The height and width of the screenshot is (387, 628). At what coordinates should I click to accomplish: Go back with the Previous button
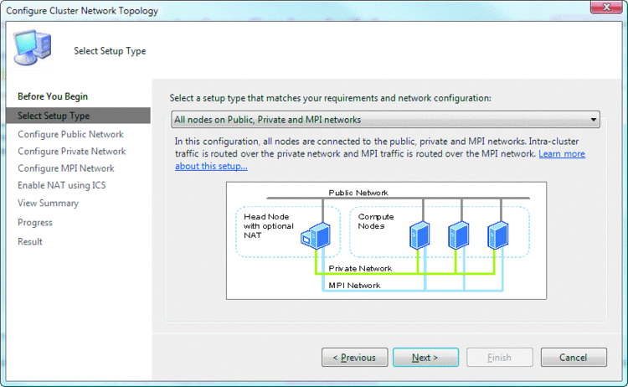point(354,357)
